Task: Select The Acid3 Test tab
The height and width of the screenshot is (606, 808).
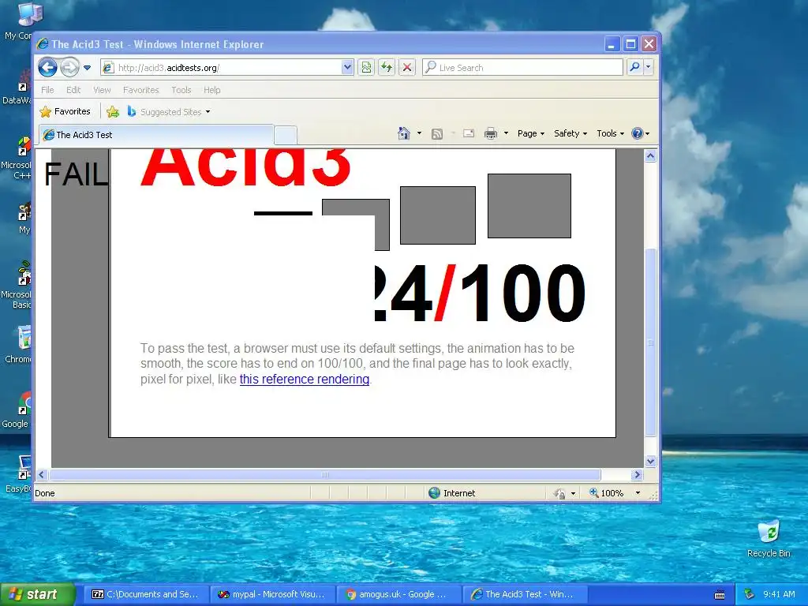Action: (155, 134)
